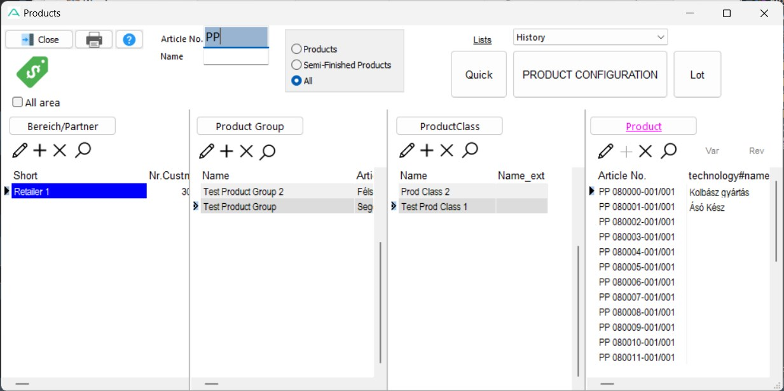Choose Semi-Finished Products radio option
Screen dimensions: 784x391
click(x=296, y=65)
